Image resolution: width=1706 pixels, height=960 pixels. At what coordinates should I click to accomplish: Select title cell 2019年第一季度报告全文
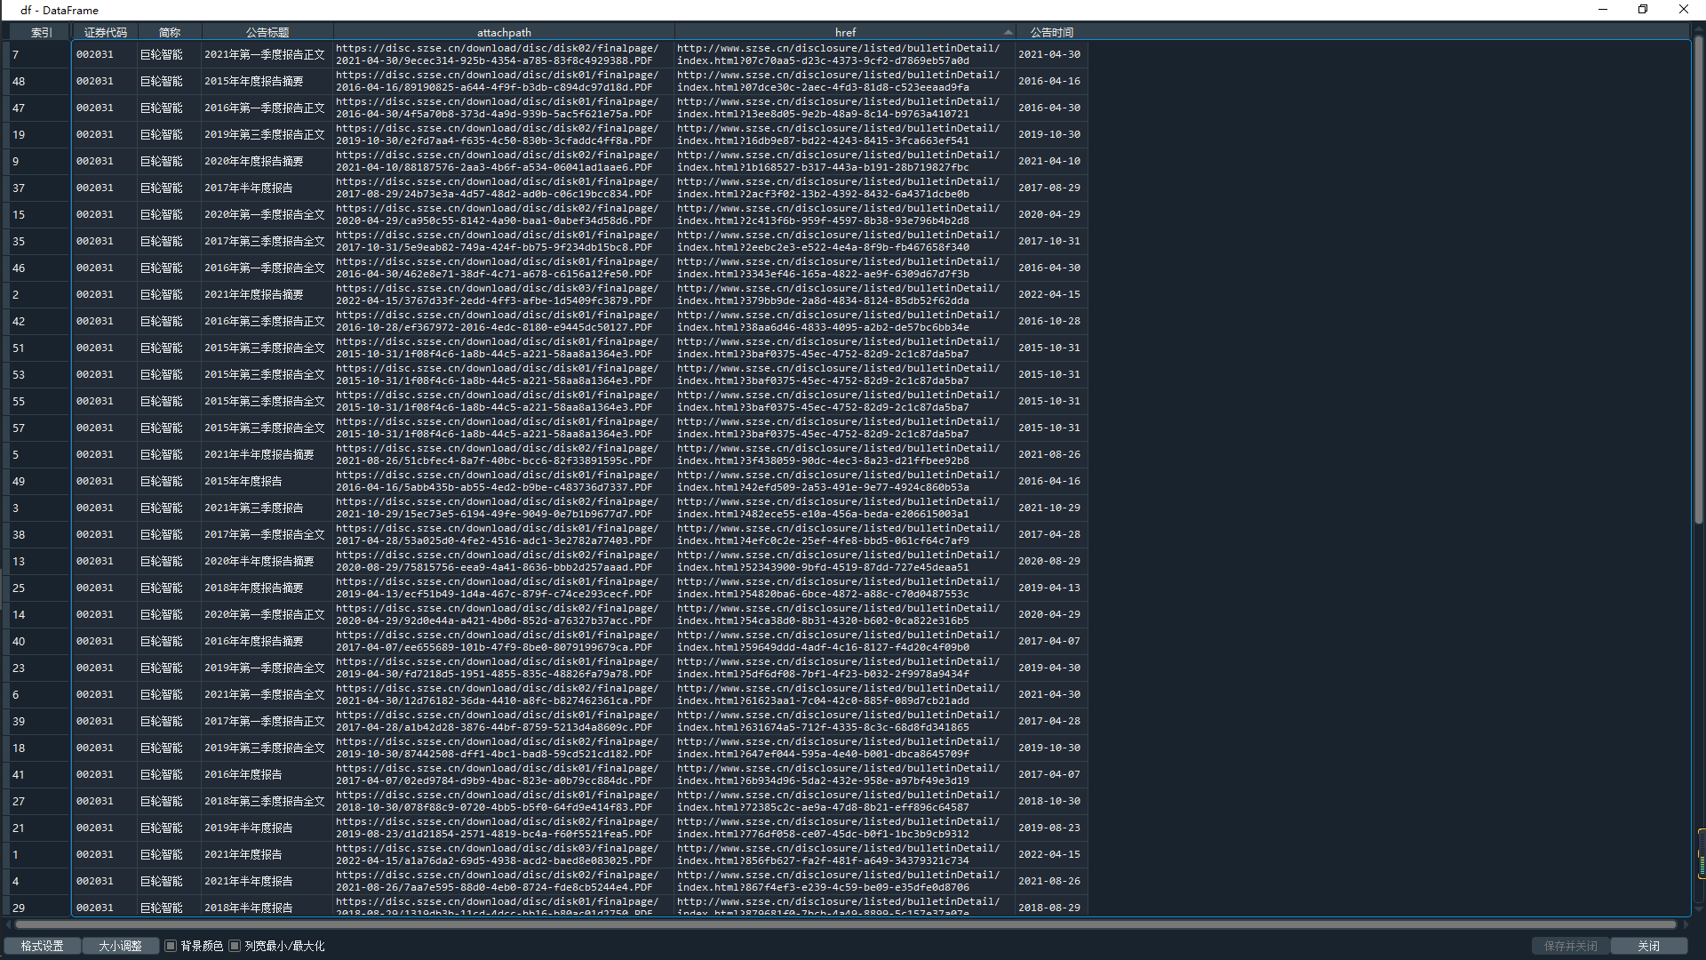[267, 668]
